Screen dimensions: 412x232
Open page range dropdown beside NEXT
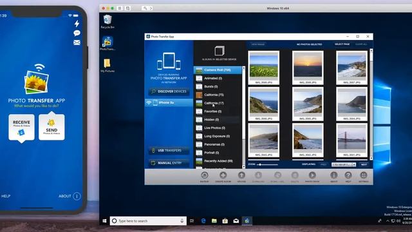[344, 164]
